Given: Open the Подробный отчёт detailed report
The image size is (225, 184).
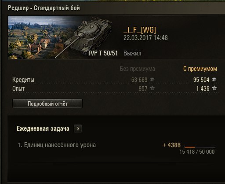Looking at the screenshot, I should click(x=47, y=103).
